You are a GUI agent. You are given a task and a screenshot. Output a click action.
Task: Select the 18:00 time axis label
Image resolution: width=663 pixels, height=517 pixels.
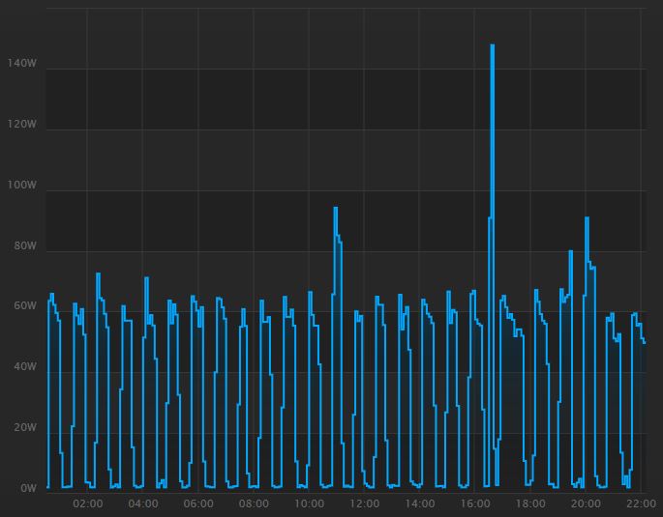530,503
